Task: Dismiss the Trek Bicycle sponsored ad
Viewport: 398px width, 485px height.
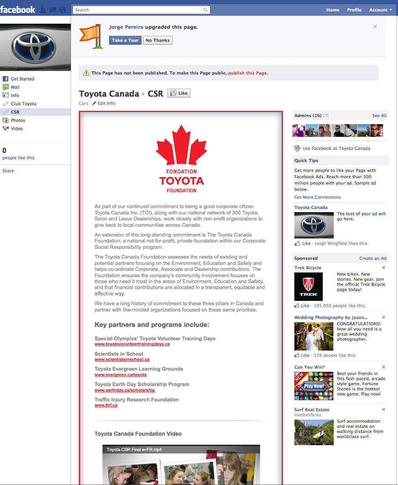Action: tap(383, 268)
